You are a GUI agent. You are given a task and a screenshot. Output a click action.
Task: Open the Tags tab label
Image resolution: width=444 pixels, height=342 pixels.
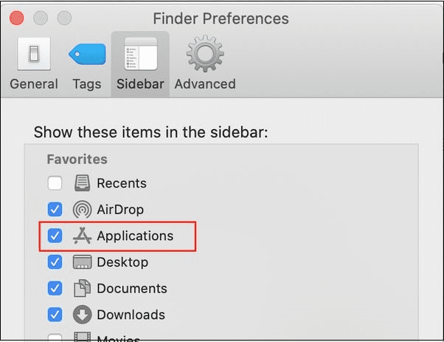pos(87,84)
